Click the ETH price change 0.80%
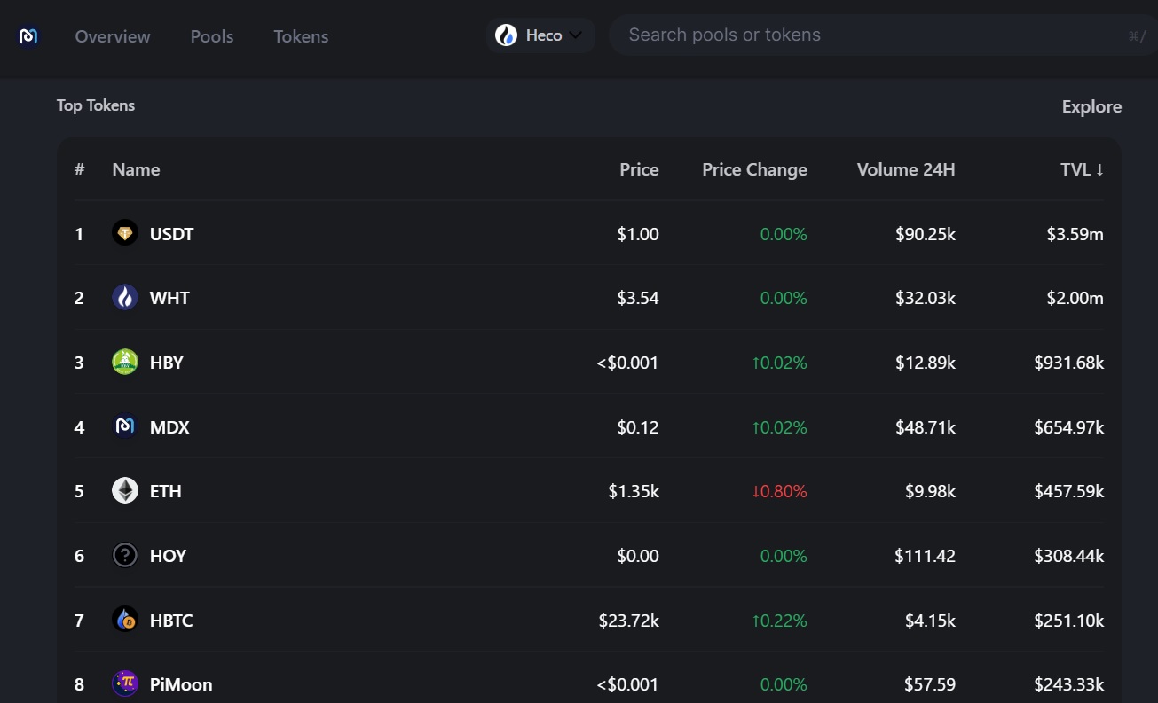Viewport: 1158px width, 703px height. click(779, 491)
